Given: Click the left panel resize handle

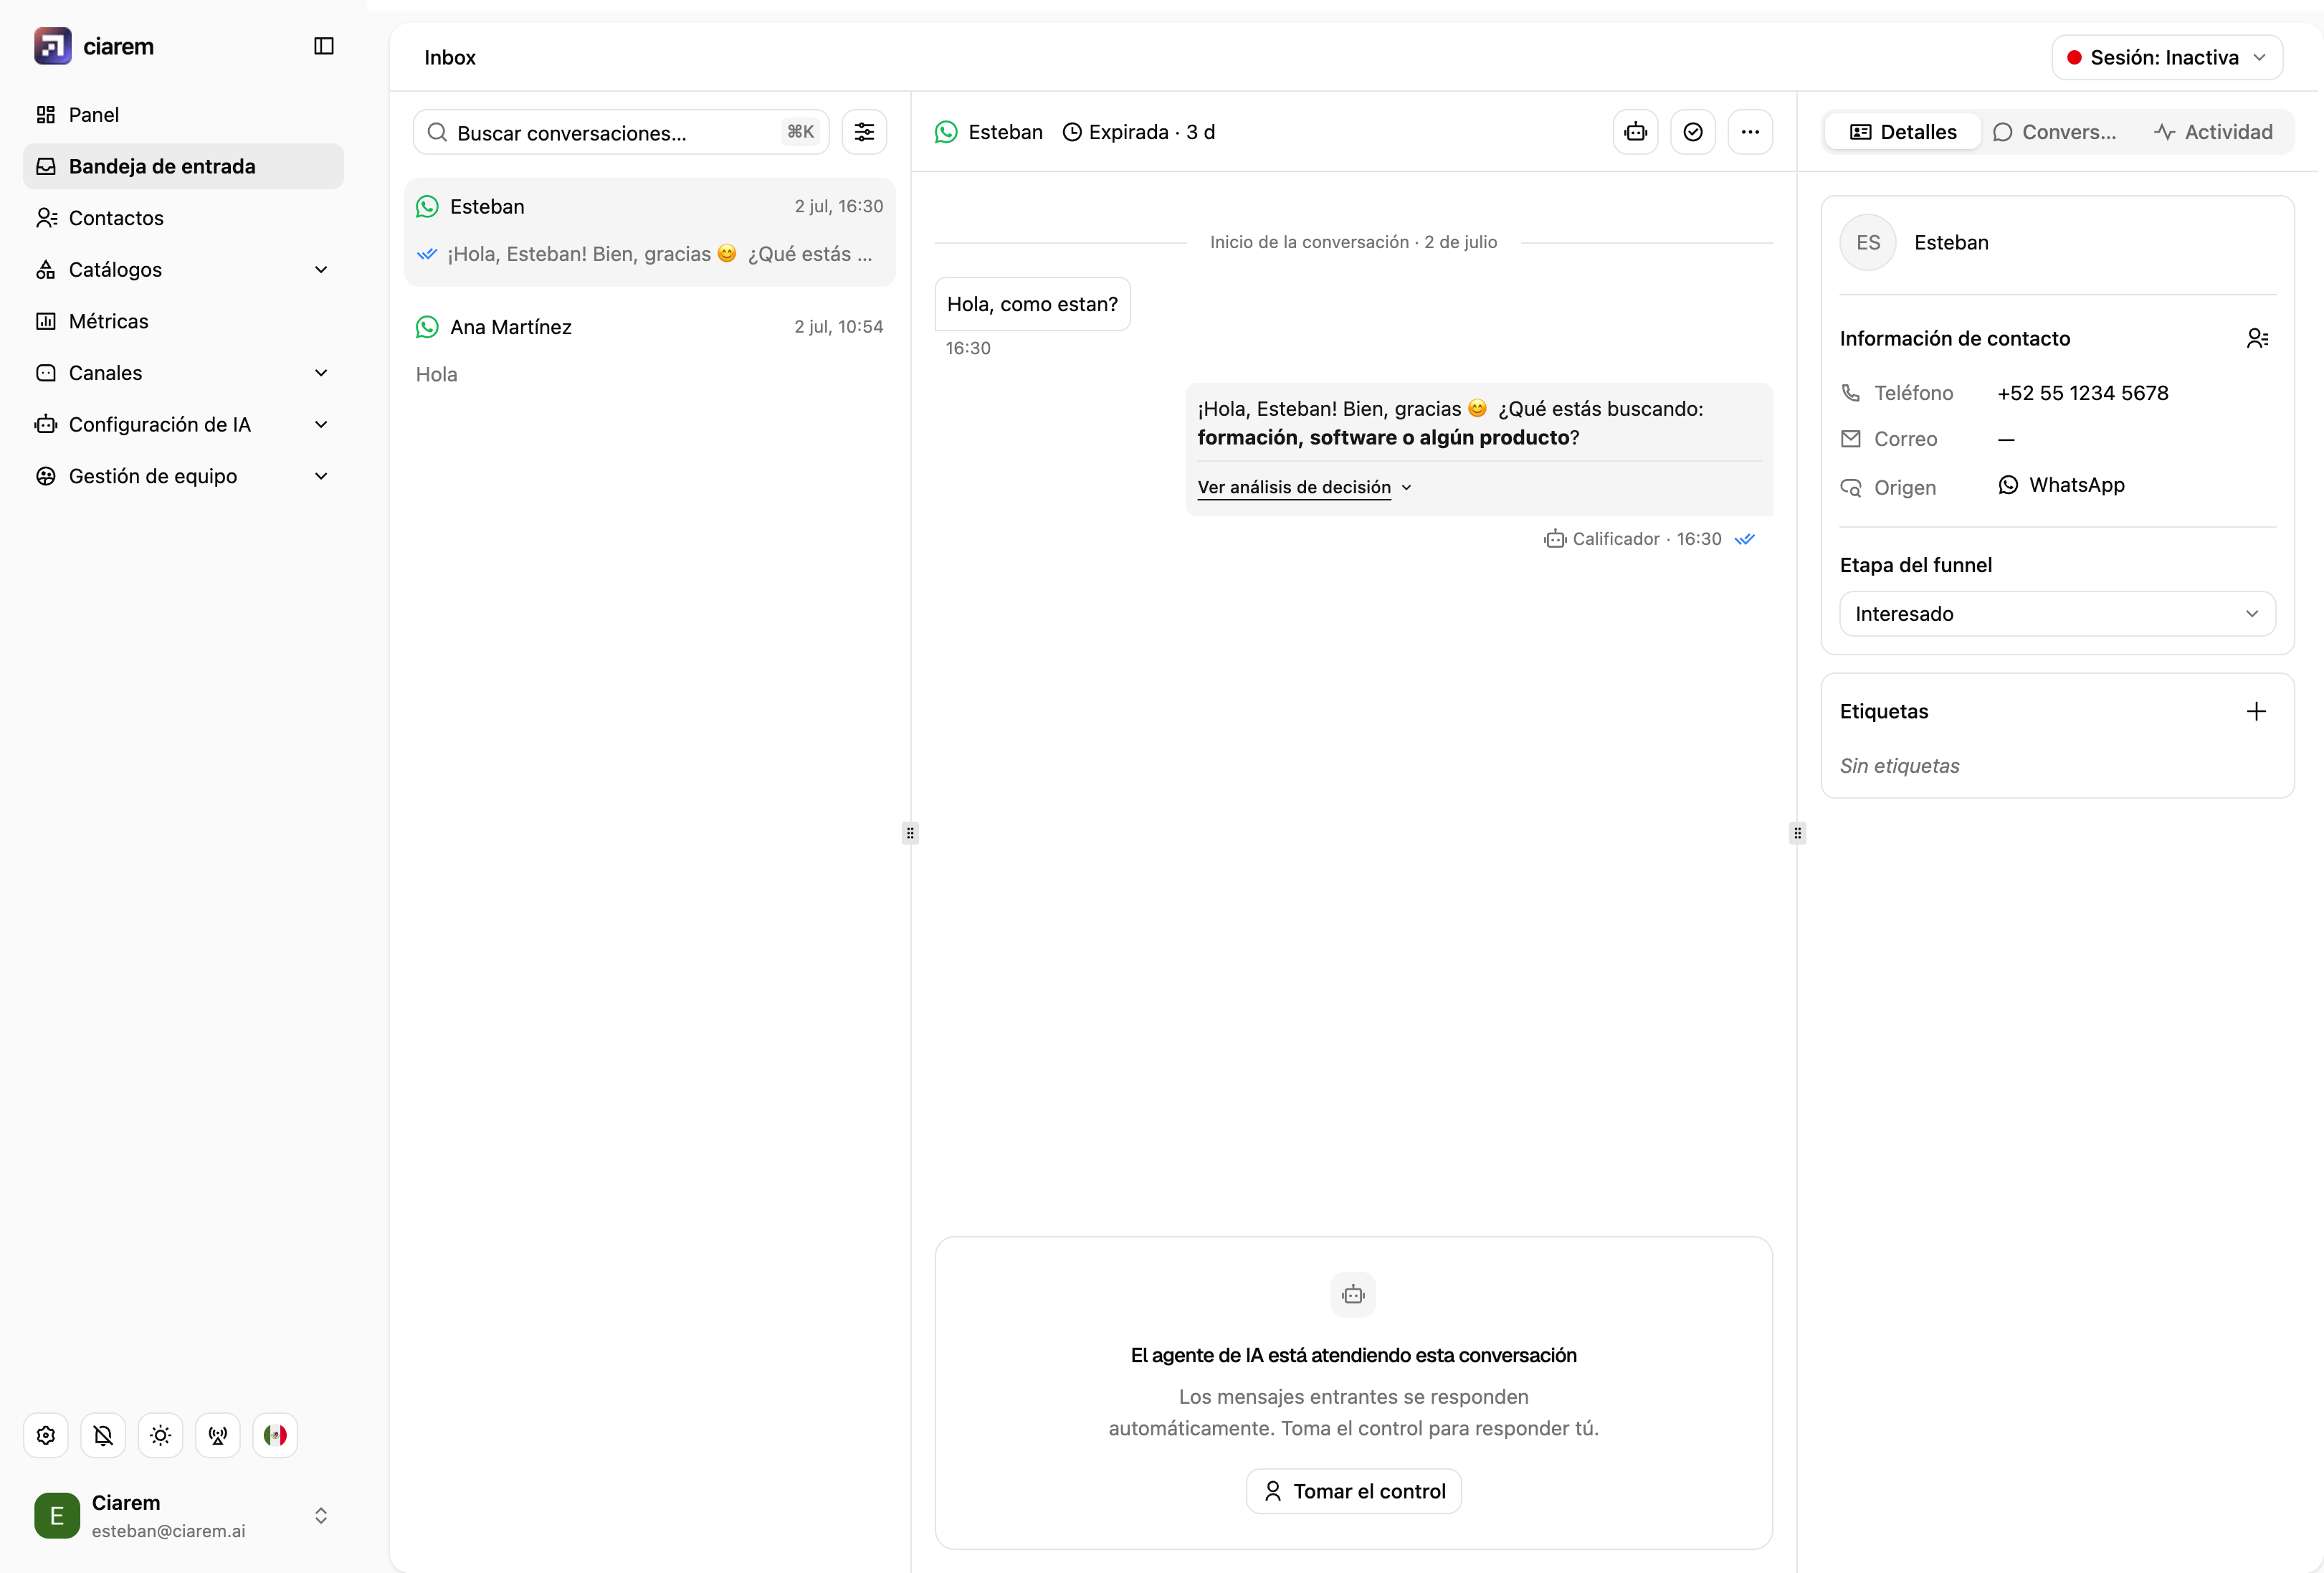Looking at the screenshot, I should click(x=910, y=833).
